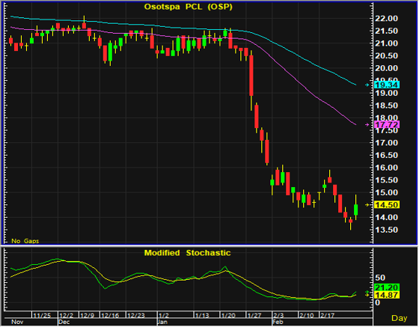This screenshot has width=419, height=327.
Task: Click the 15.50 price axis label
Action: coord(386,180)
